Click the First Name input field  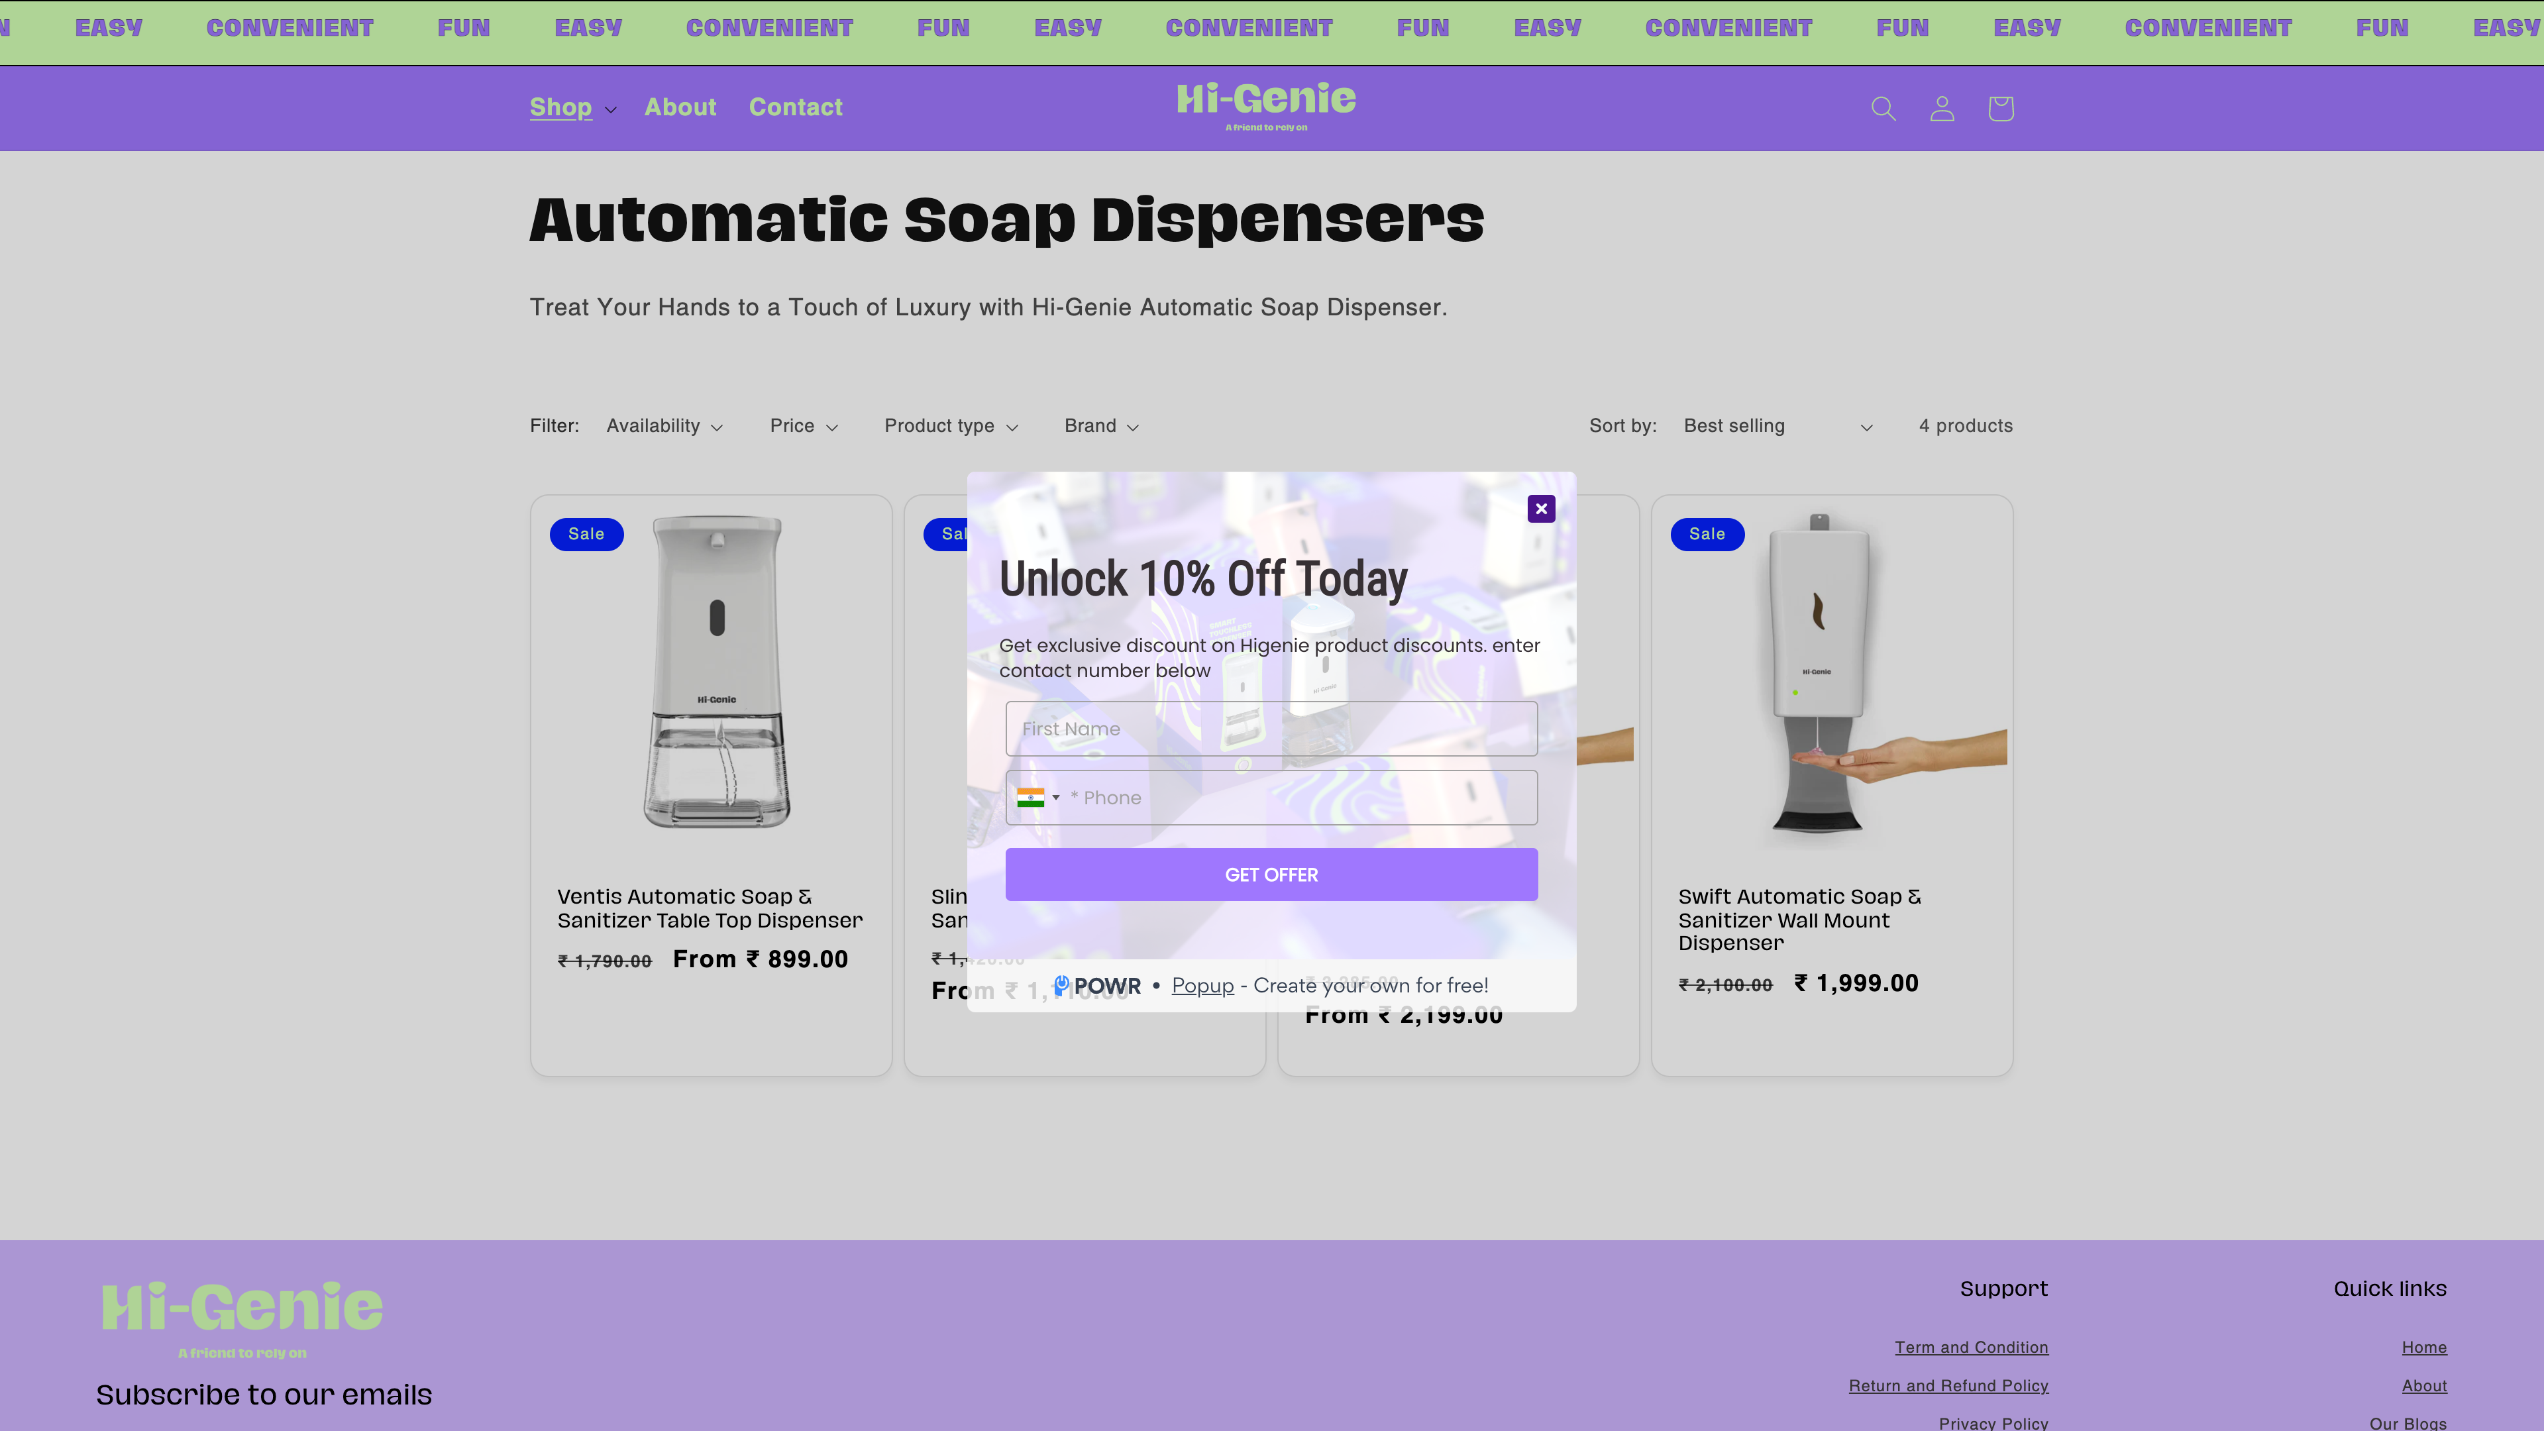point(1271,728)
